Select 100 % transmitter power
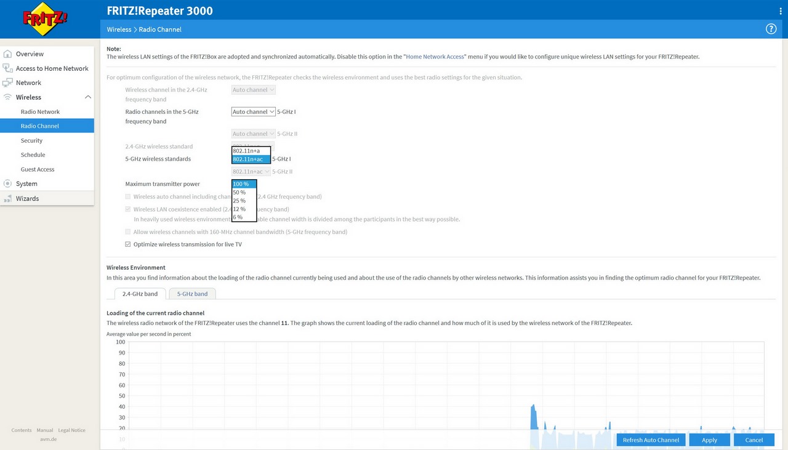This screenshot has width=788, height=450. [244, 184]
